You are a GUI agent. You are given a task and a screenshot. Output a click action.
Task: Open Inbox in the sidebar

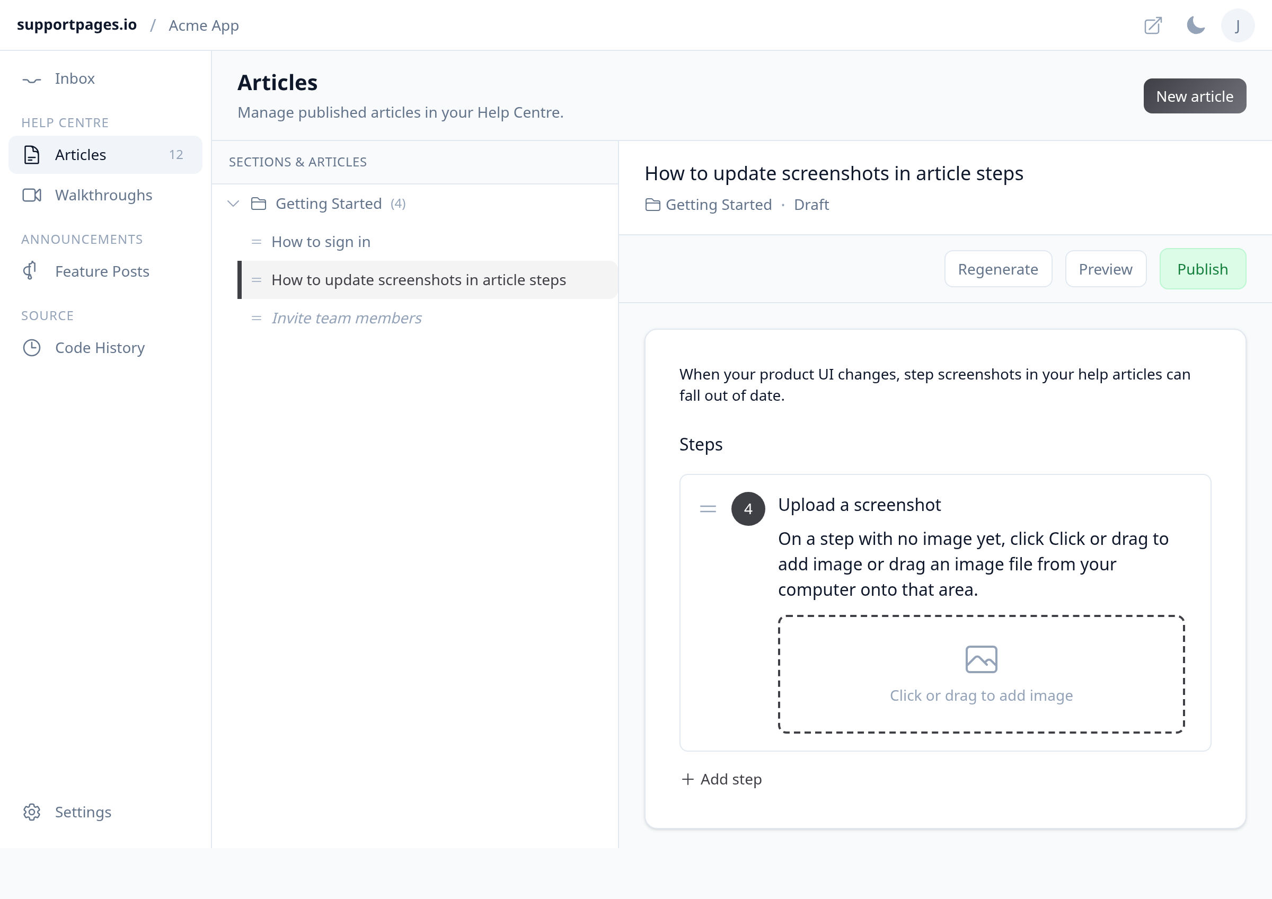[x=105, y=78]
